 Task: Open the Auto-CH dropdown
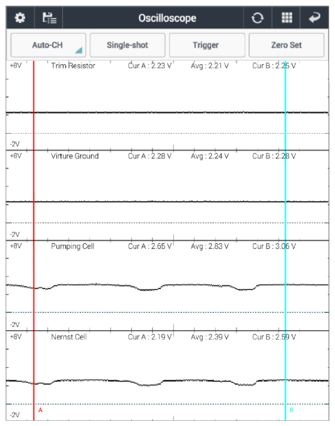[x=48, y=45]
